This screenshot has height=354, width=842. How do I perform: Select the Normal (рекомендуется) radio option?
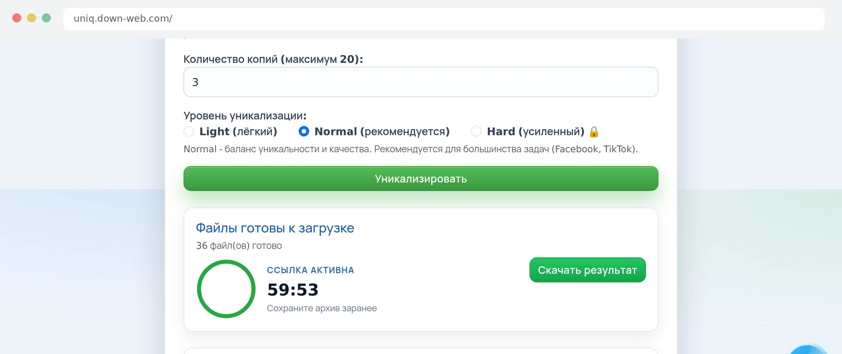[x=304, y=131]
